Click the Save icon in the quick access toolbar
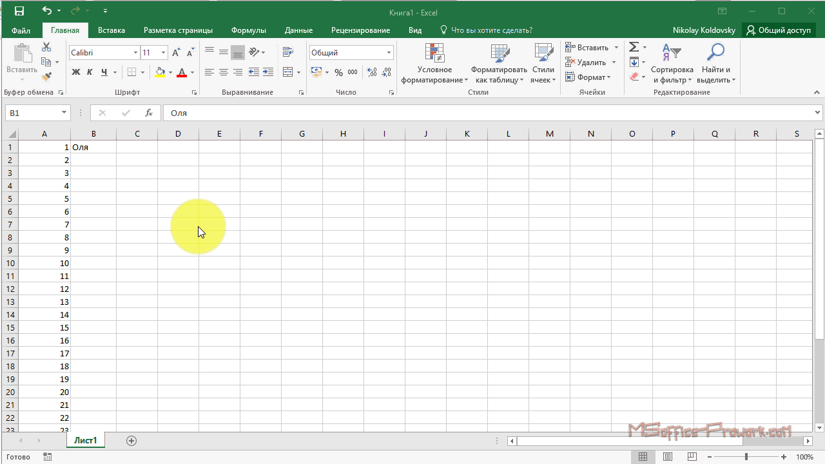This screenshot has height=464, width=825. (x=19, y=11)
